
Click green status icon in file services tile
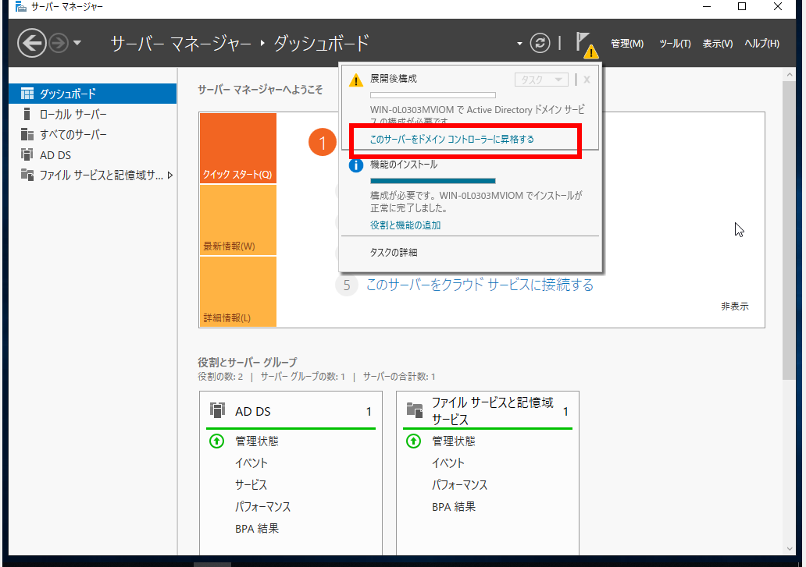click(414, 441)
